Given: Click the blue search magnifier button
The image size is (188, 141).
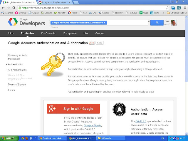Looking at the screenshot, I should 157,23.
